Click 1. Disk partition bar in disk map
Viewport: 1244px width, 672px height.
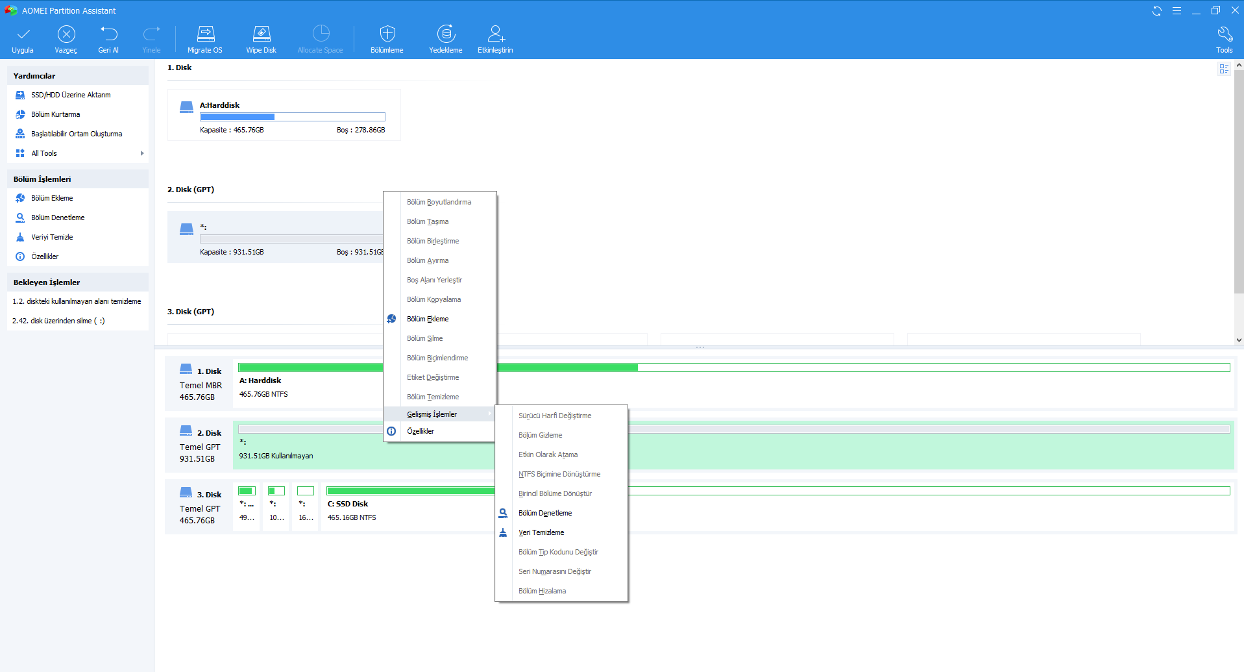click(734, 367)
